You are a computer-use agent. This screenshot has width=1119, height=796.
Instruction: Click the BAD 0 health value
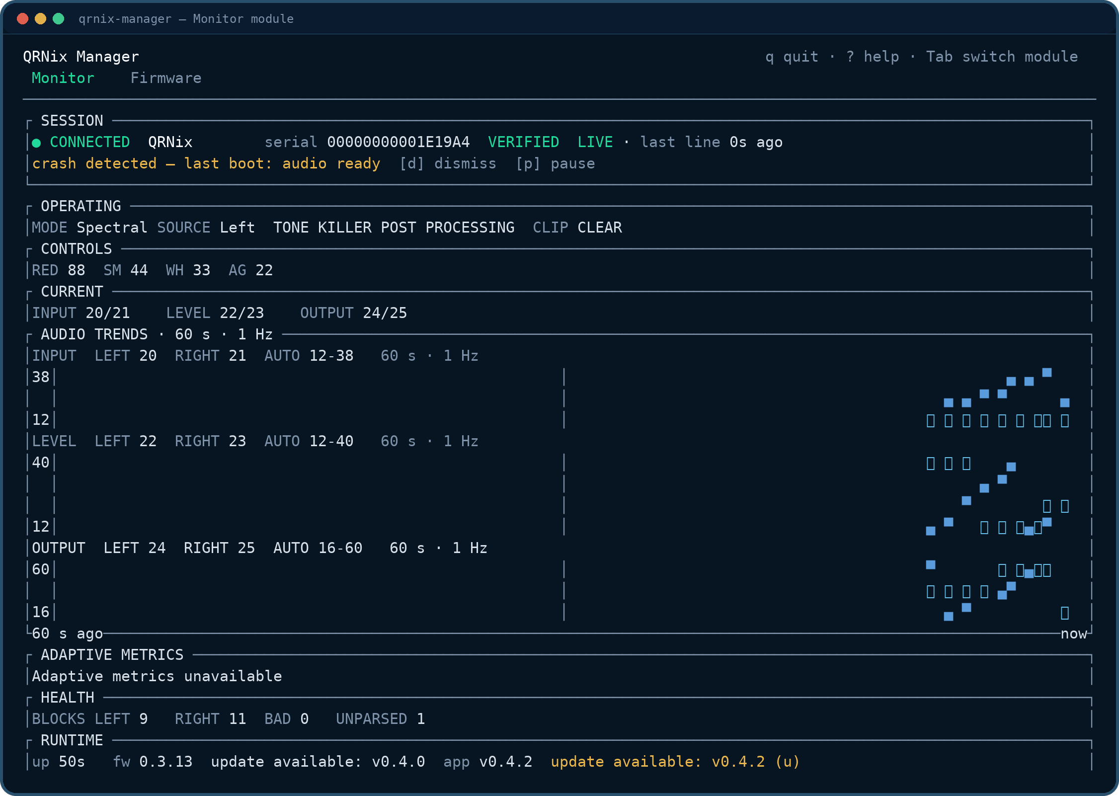coord(287,719)
